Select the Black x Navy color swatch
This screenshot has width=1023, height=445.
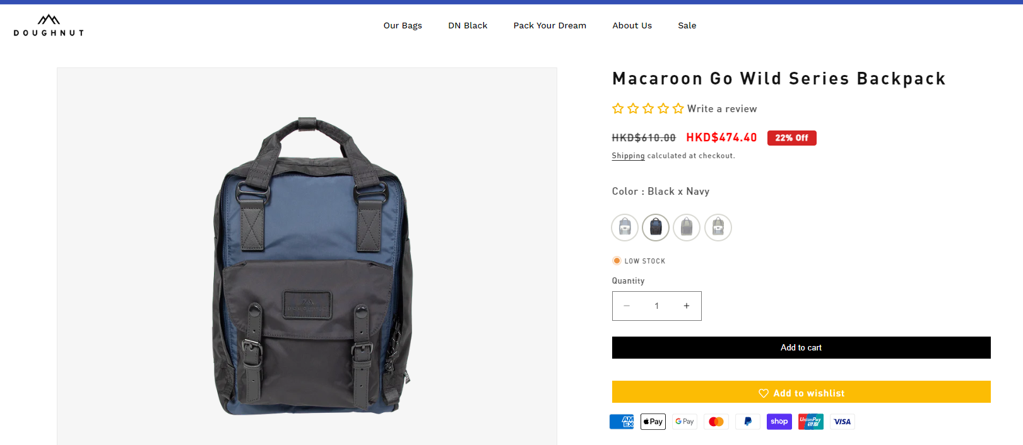(x=656, y=228)
